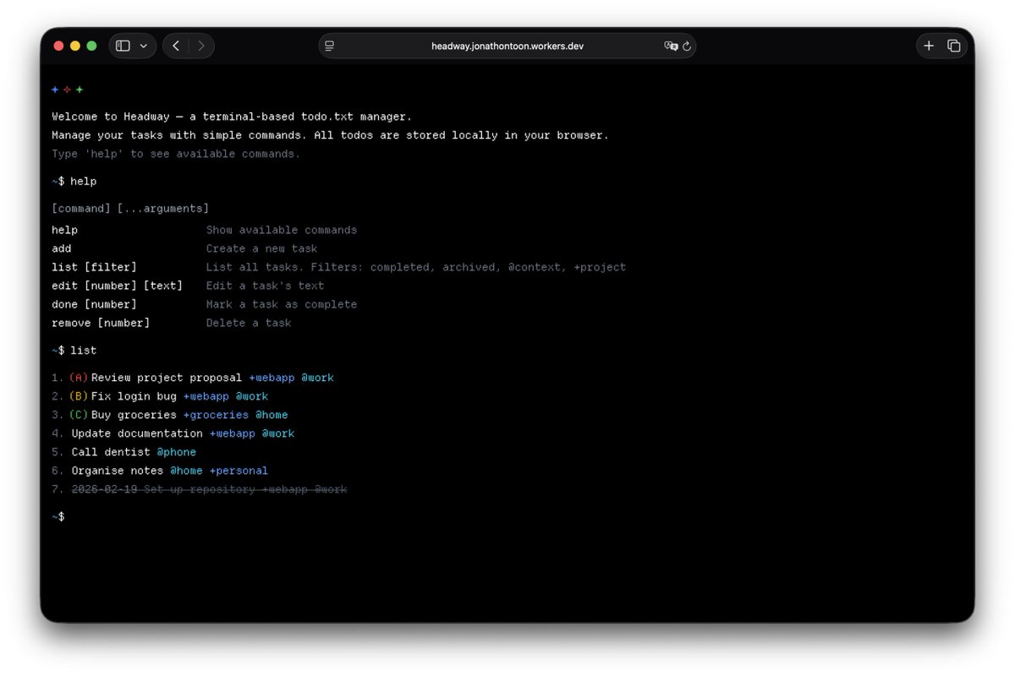The width and height of the screenshot is (1015, 676).
Task: Click the 'add' command name
Action: (x=62, y=248)
